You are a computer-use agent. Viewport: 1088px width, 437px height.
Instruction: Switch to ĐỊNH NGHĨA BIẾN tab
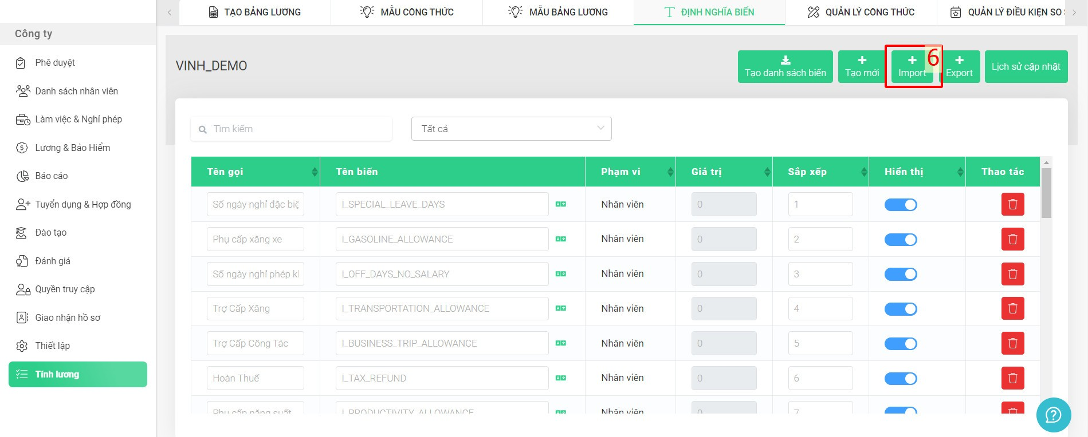(709, 12)
